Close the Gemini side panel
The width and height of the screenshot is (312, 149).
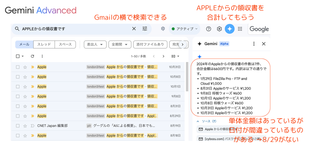tap(263, 44)
